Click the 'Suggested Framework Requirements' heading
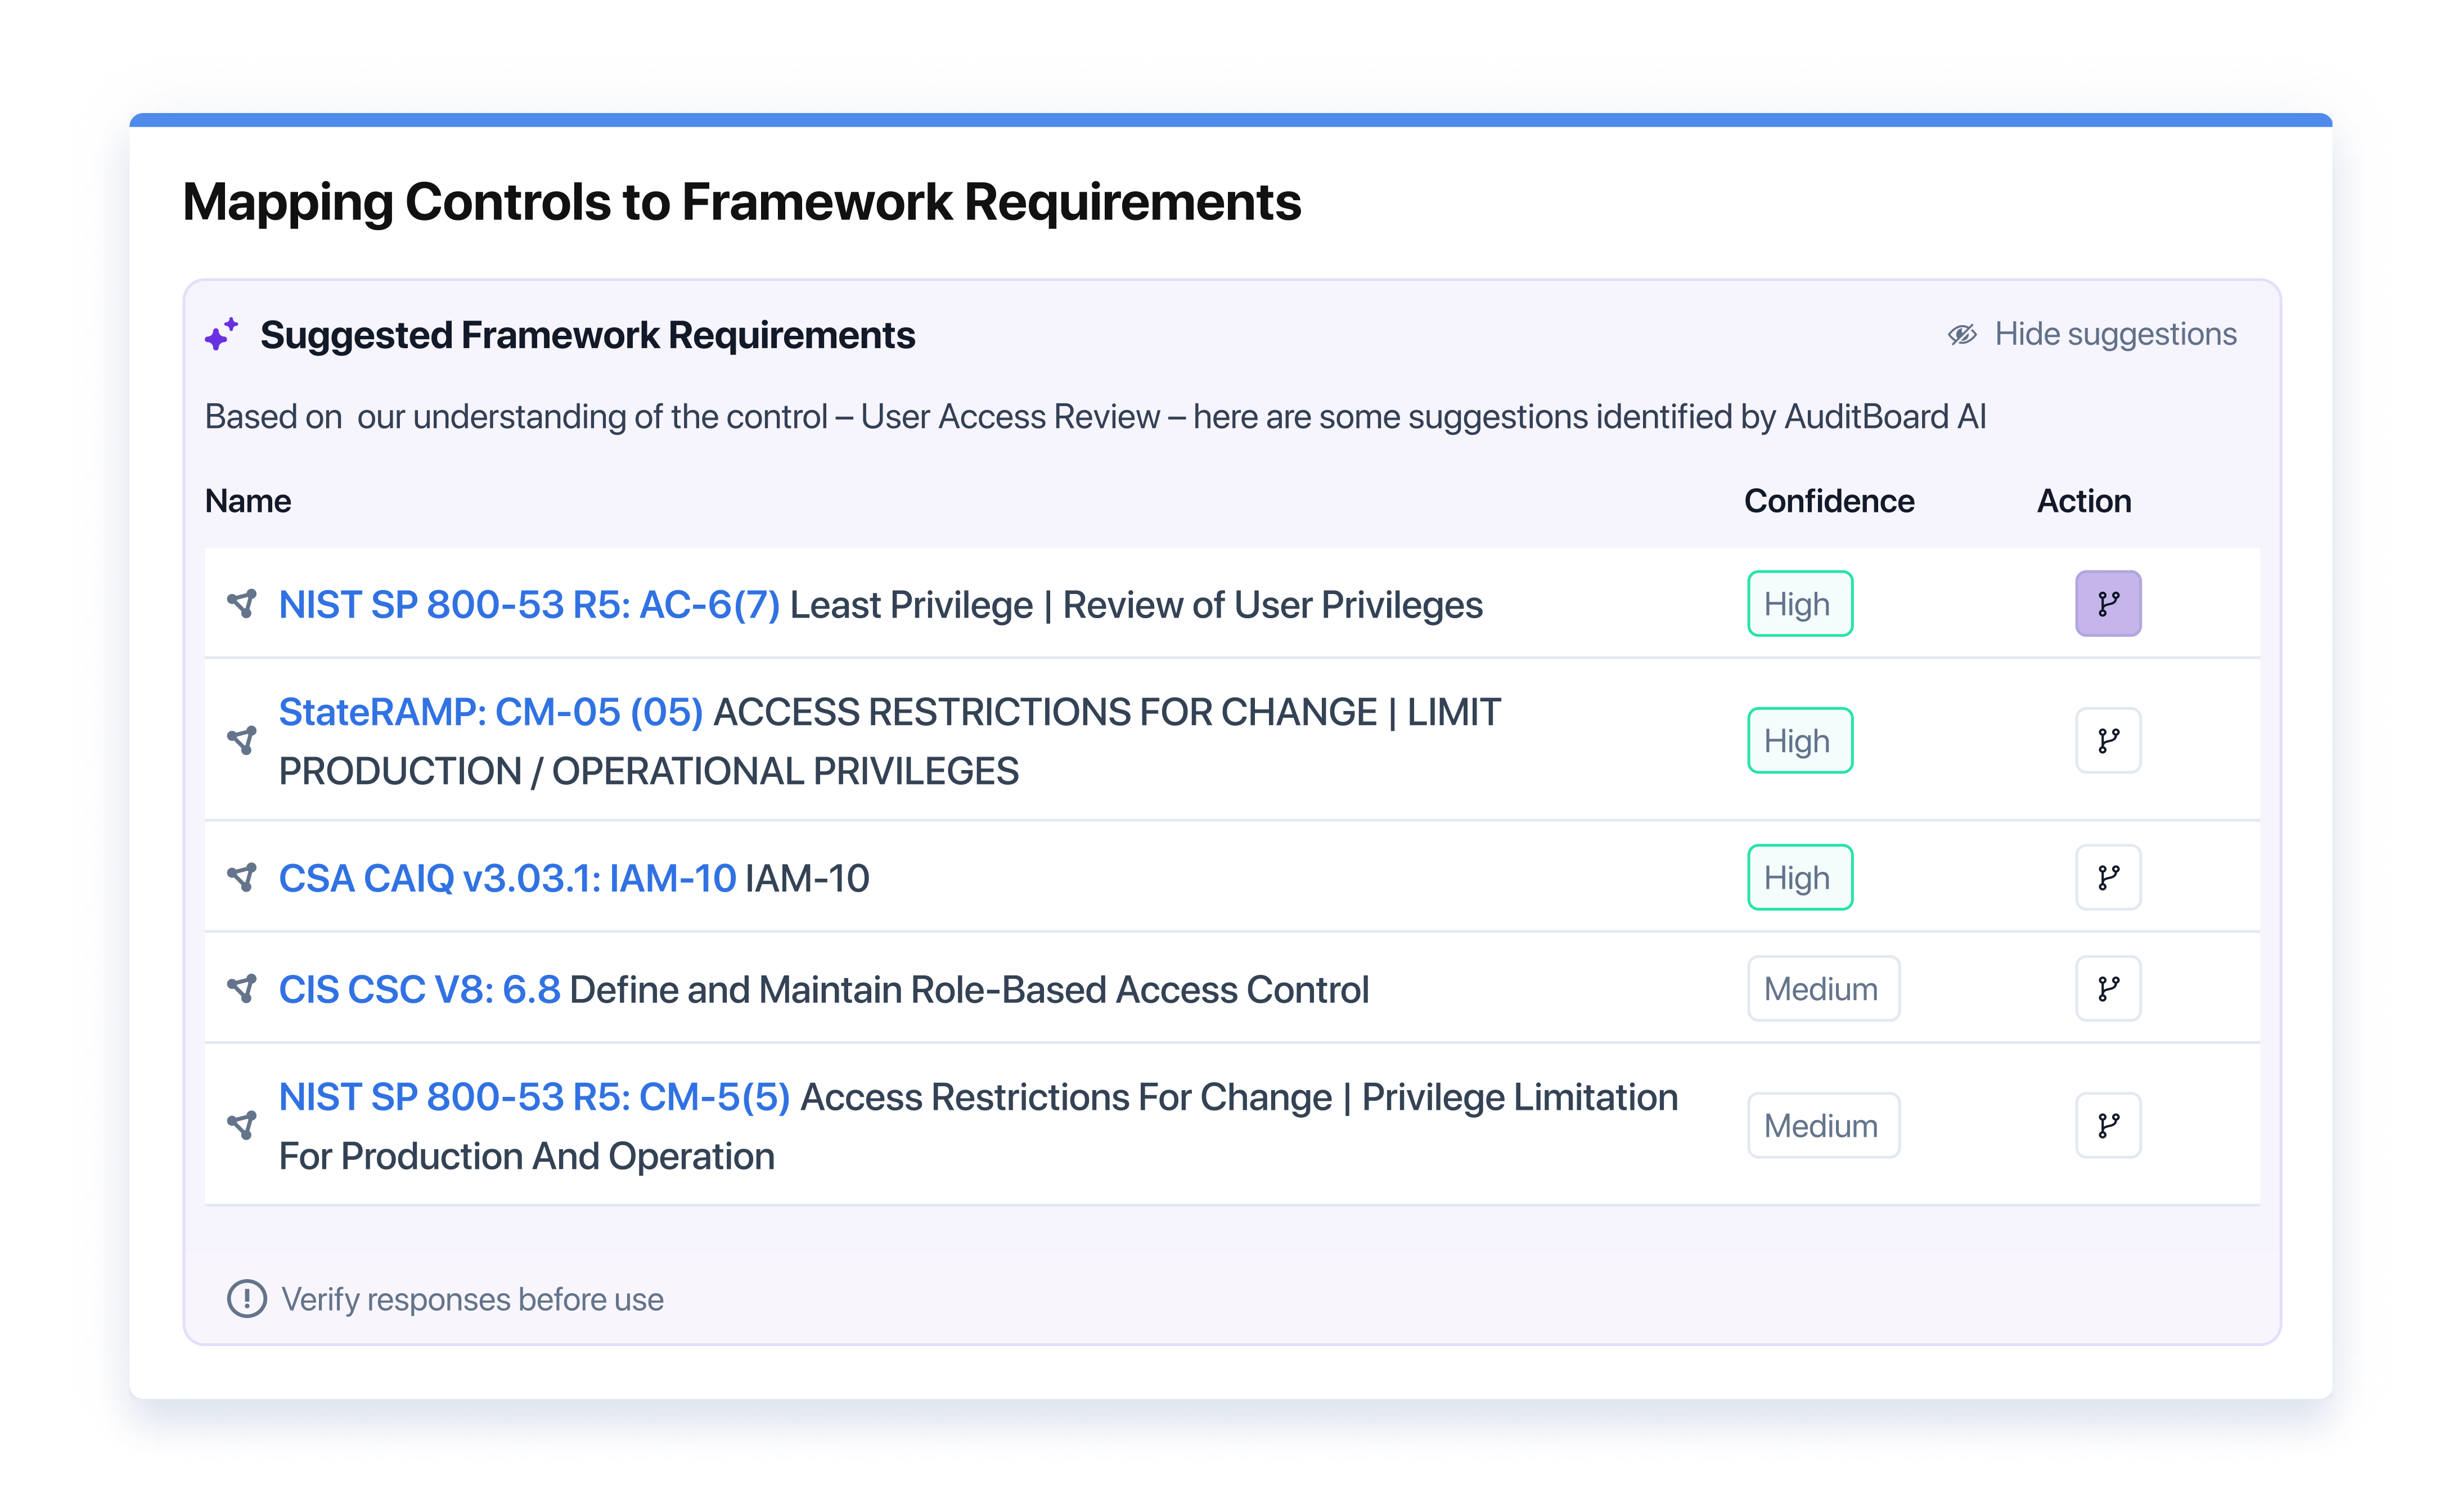 point(587,334)
